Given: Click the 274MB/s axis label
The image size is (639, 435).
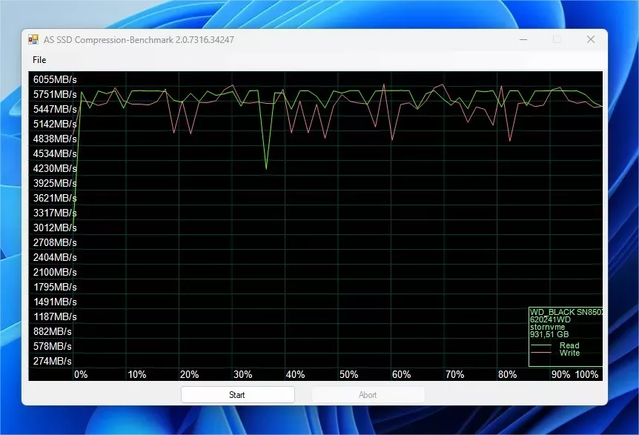Looking at the screenshot, I should [x=53, y=361].
